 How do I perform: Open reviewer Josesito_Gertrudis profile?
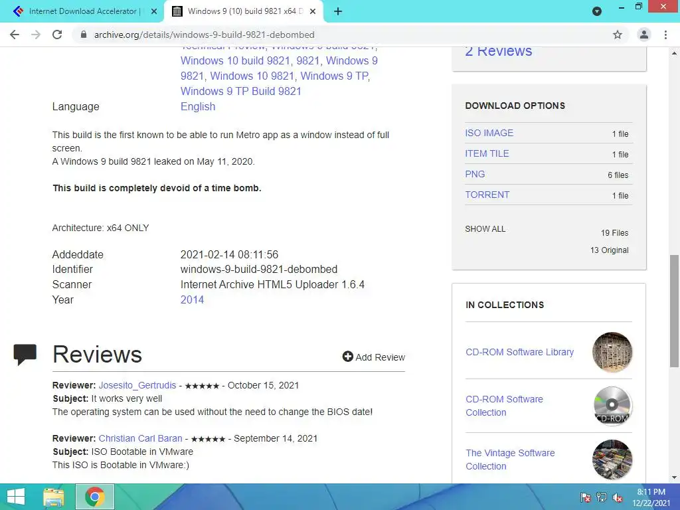point(137,385)
